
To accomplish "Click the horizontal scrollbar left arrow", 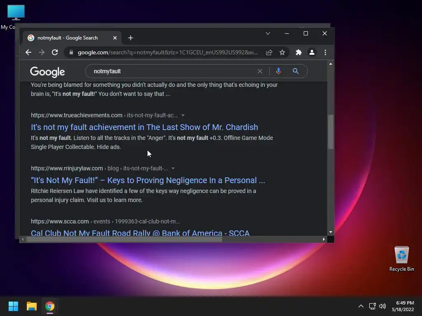I will pyautogui.click(x=23, y=239).
